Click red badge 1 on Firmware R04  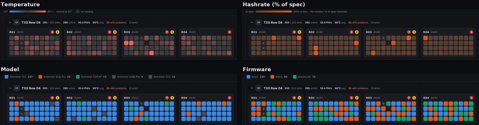[471, 98]
